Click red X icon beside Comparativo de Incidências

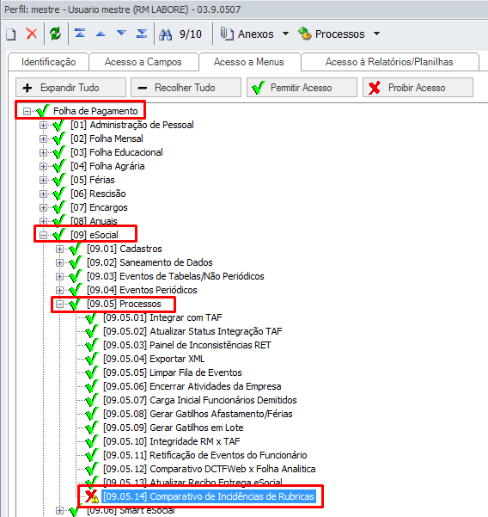[92, 496]
